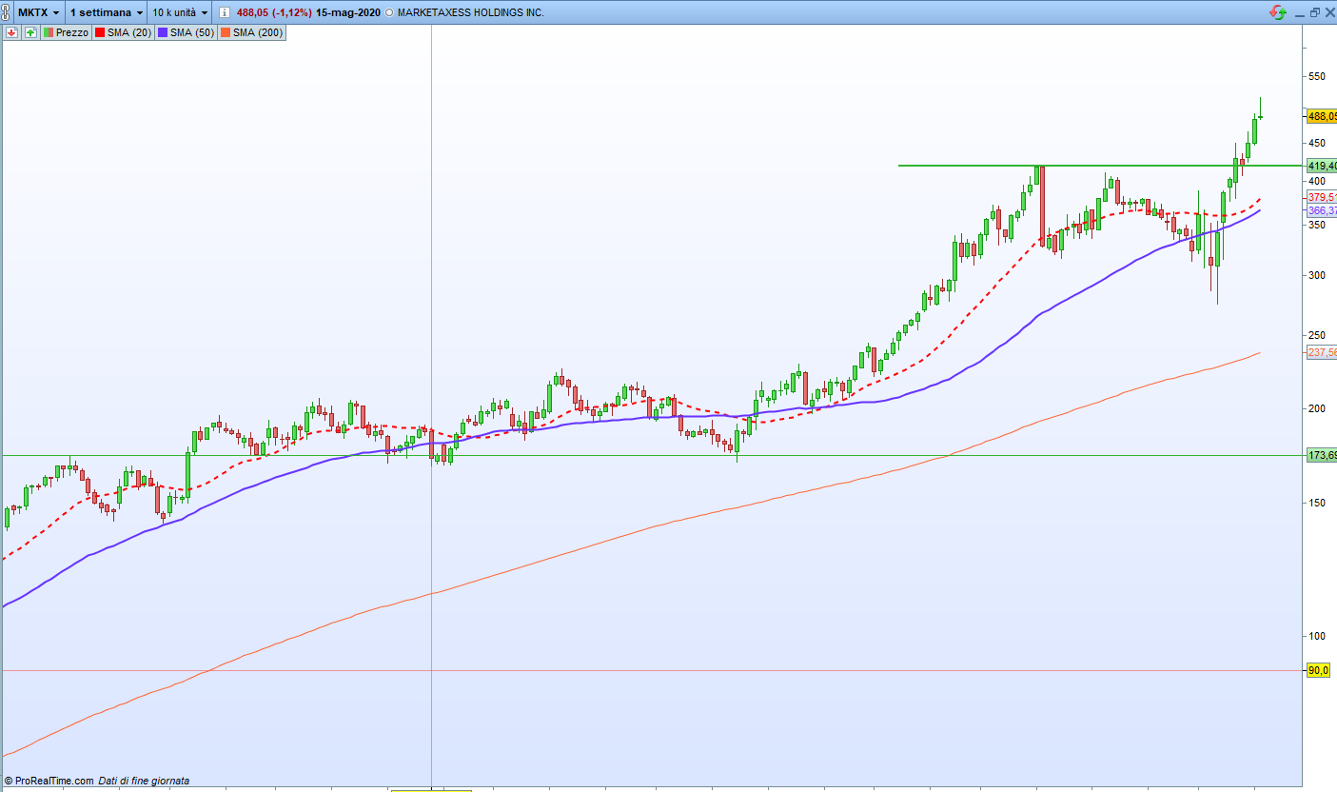
Task: Click the 200 price axis label
Action: click(1317, 408)
